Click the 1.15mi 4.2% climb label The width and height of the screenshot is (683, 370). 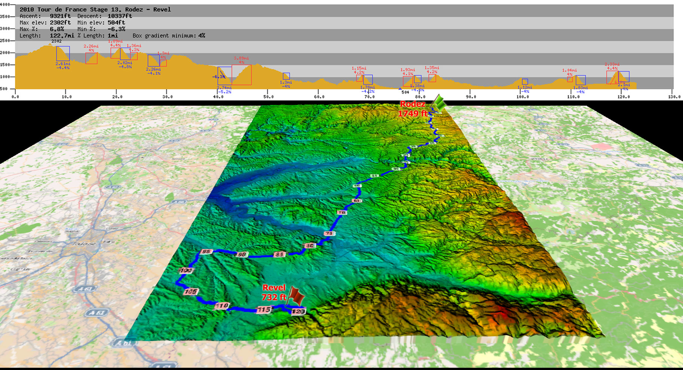coord(359,70)
